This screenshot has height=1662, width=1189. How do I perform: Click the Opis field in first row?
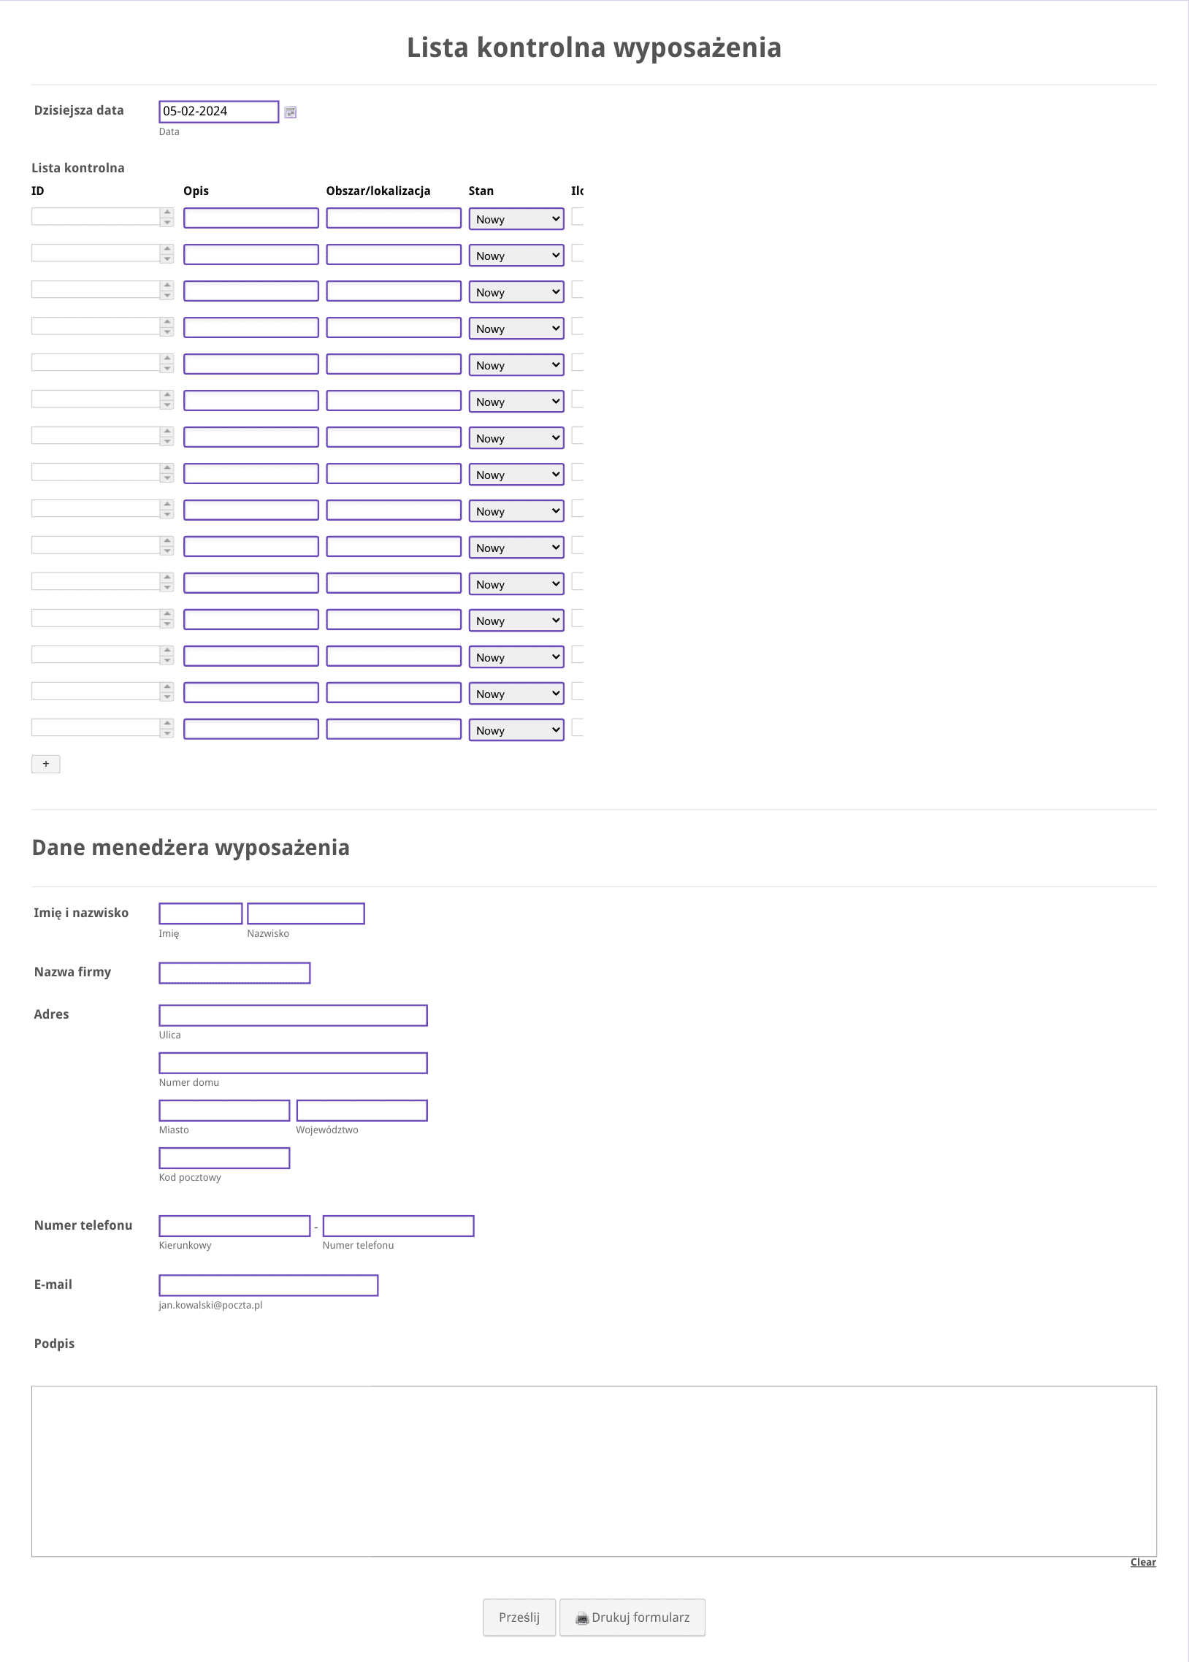[x=251, y=218]
